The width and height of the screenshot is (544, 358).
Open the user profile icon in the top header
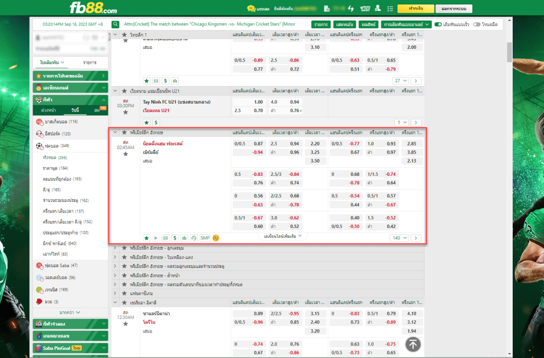point(378,8)
